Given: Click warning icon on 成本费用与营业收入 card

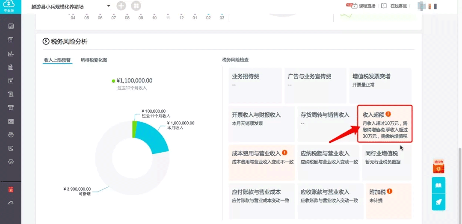Looking at the screenshot, I should point(284,153).
